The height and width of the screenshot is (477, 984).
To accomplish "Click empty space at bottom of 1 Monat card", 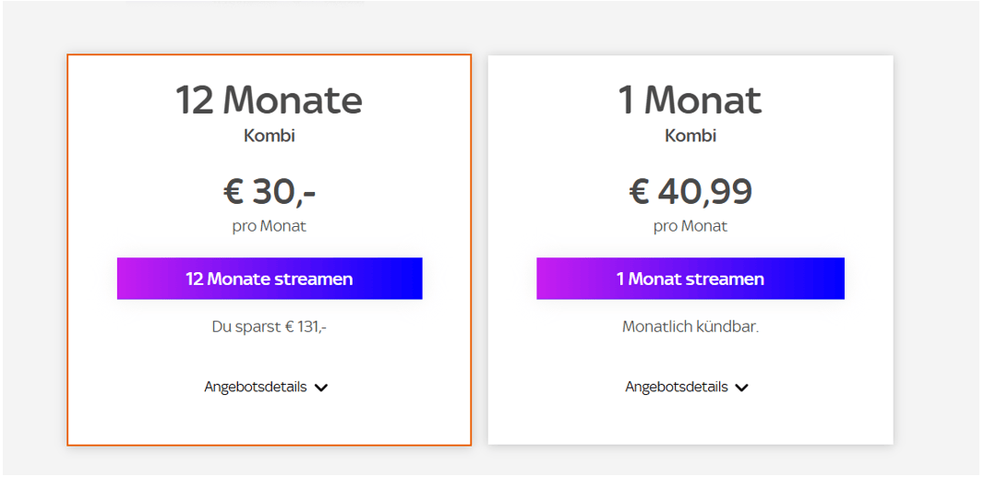I will [690, 423].
